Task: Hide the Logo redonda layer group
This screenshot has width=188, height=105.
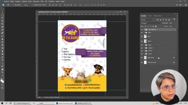Action: point(142,30)
